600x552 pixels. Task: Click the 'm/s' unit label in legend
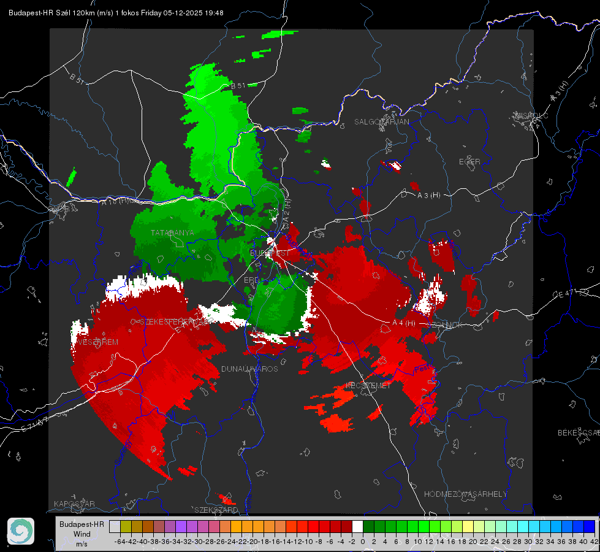coord(82,544)
